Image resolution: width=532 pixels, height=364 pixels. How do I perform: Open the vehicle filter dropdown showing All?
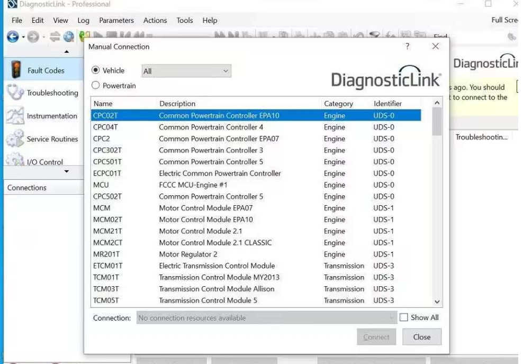[186, 71]
